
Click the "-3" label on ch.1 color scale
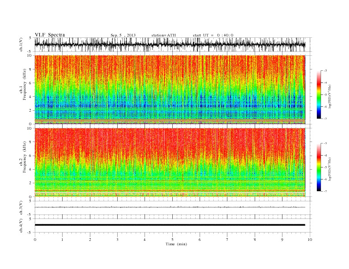click(325, 71)
